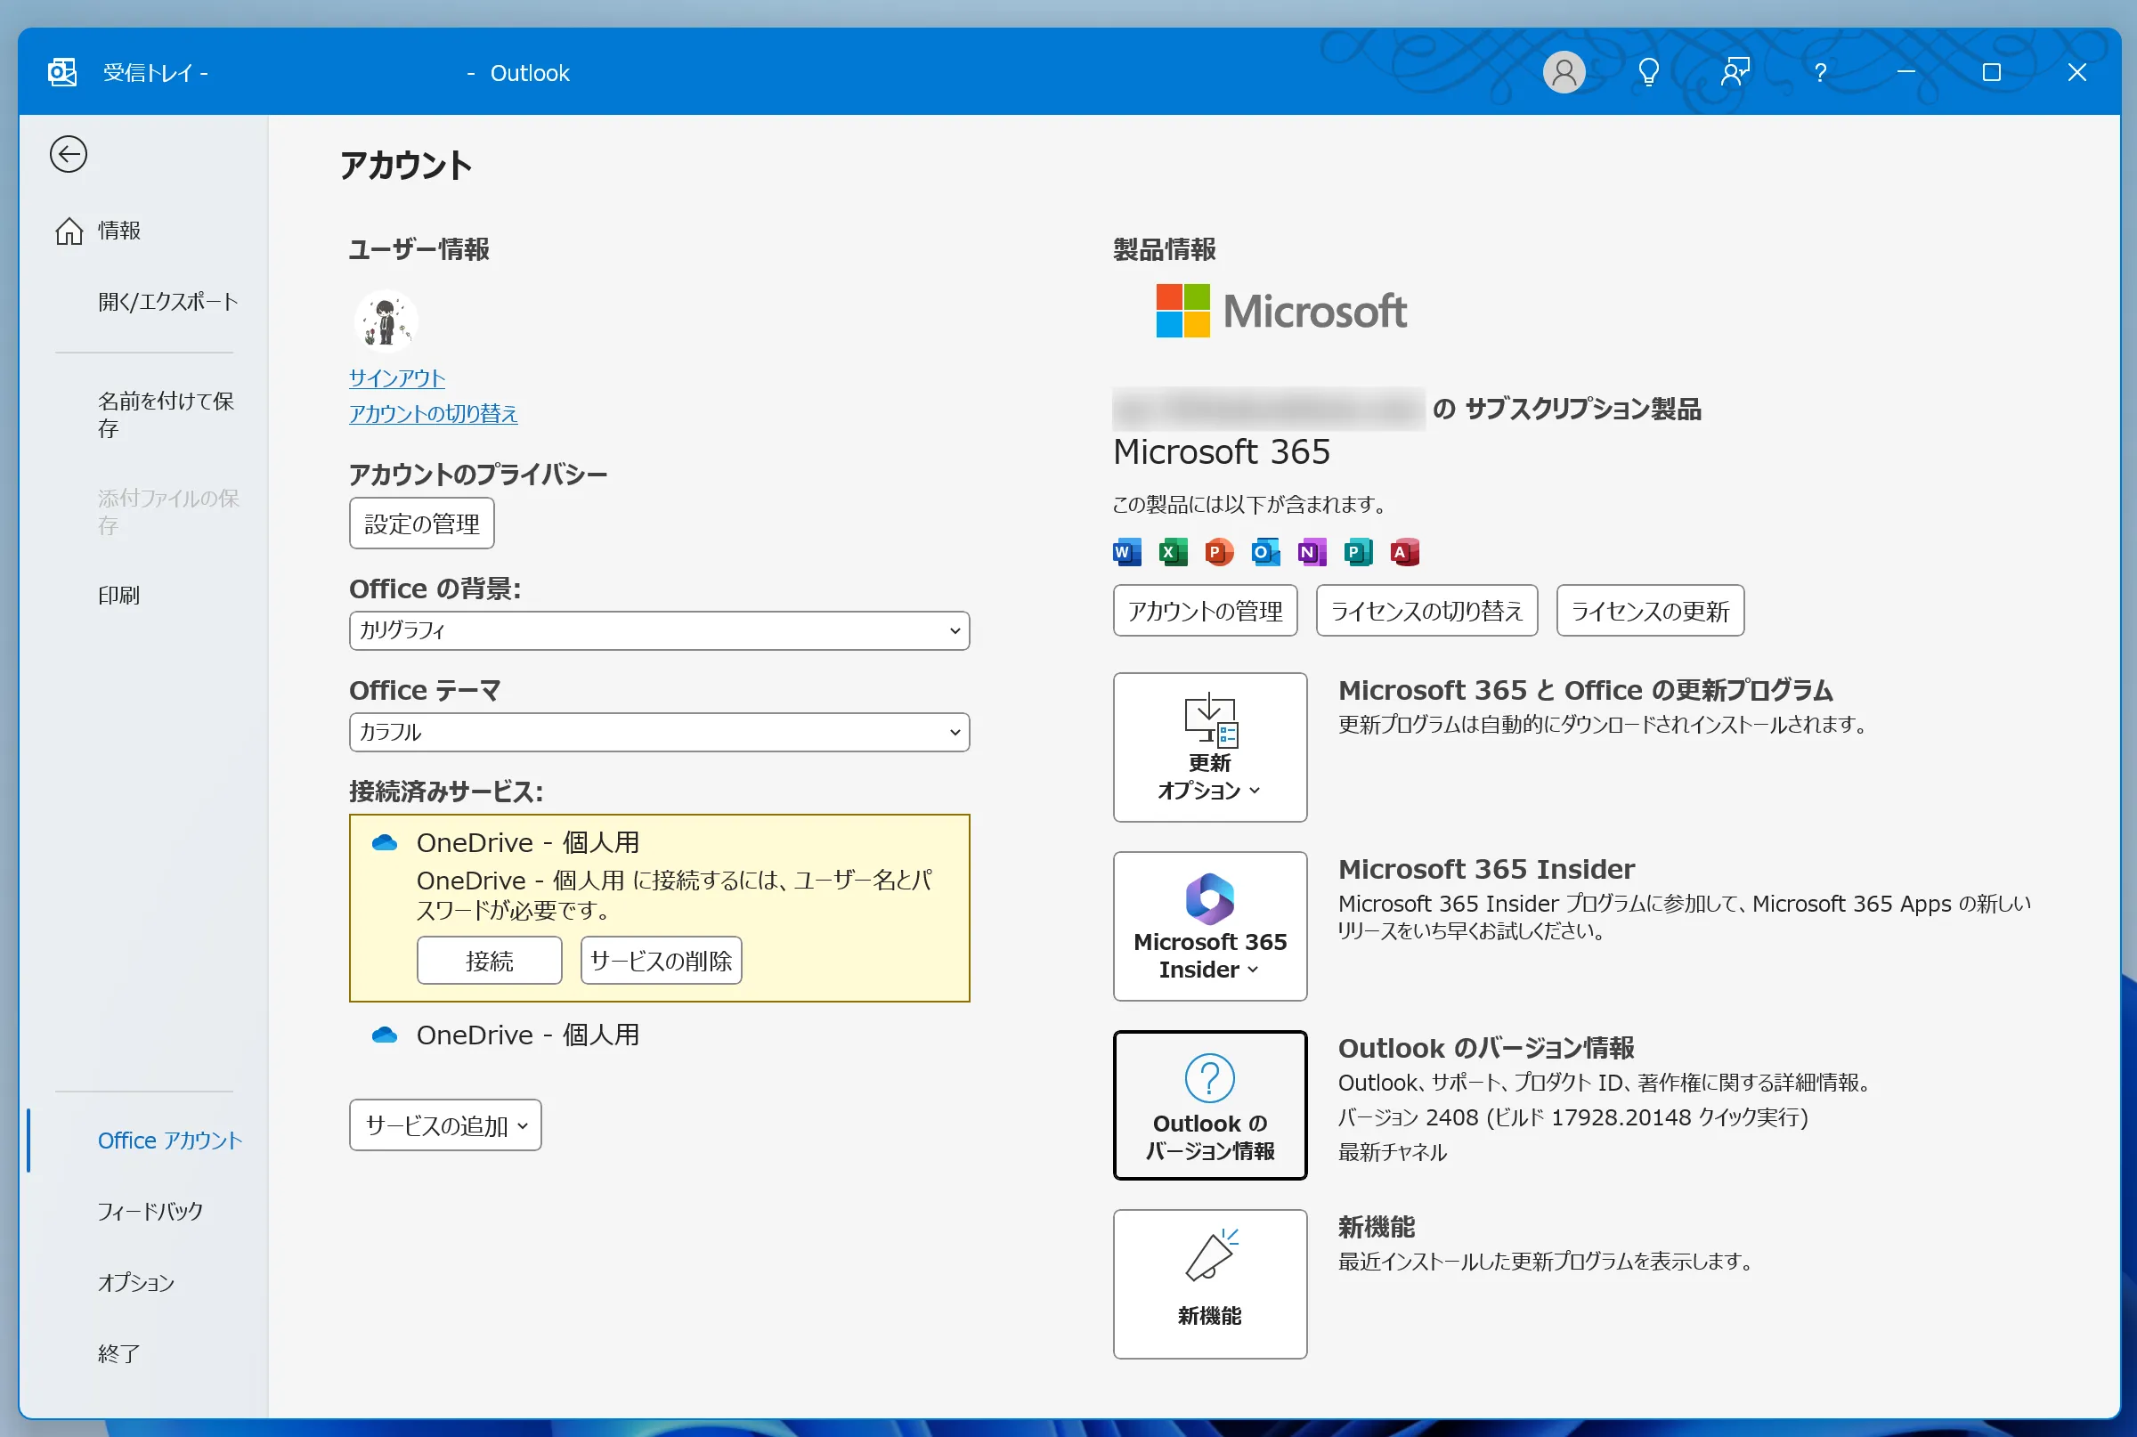Select Office アカウント tab

pyautogui.click(x=143, y=1140)
